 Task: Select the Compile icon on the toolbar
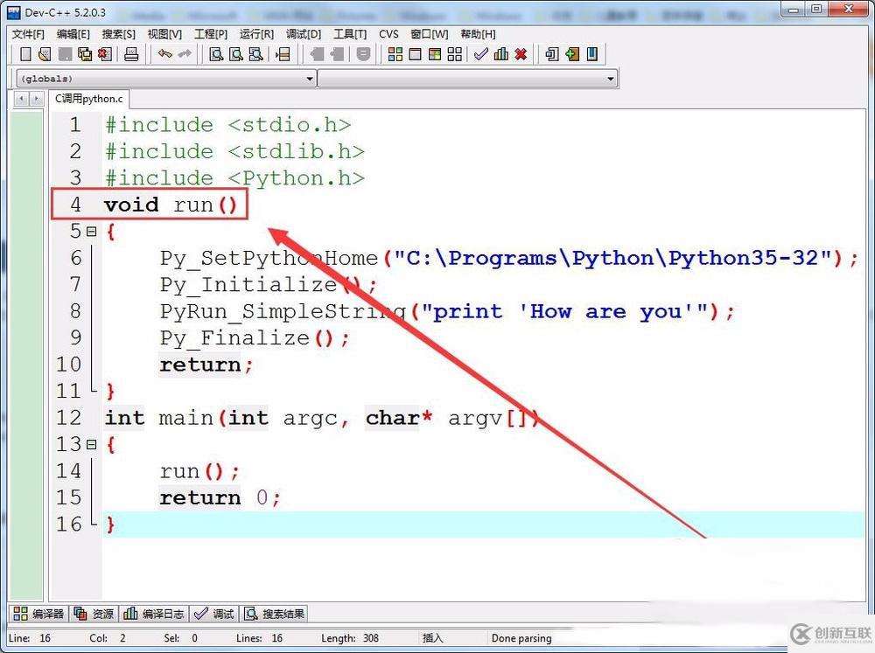pyautogui.click(x=481, y=53)
